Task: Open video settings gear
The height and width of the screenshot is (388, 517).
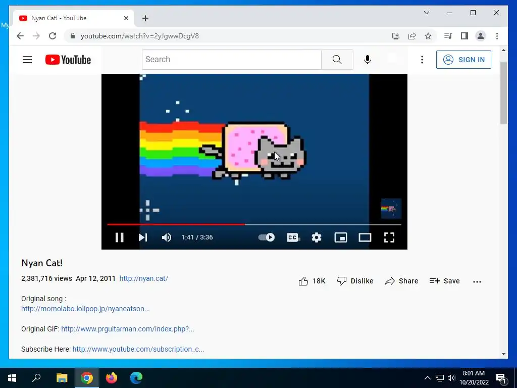Action: (x=317, y=237)
